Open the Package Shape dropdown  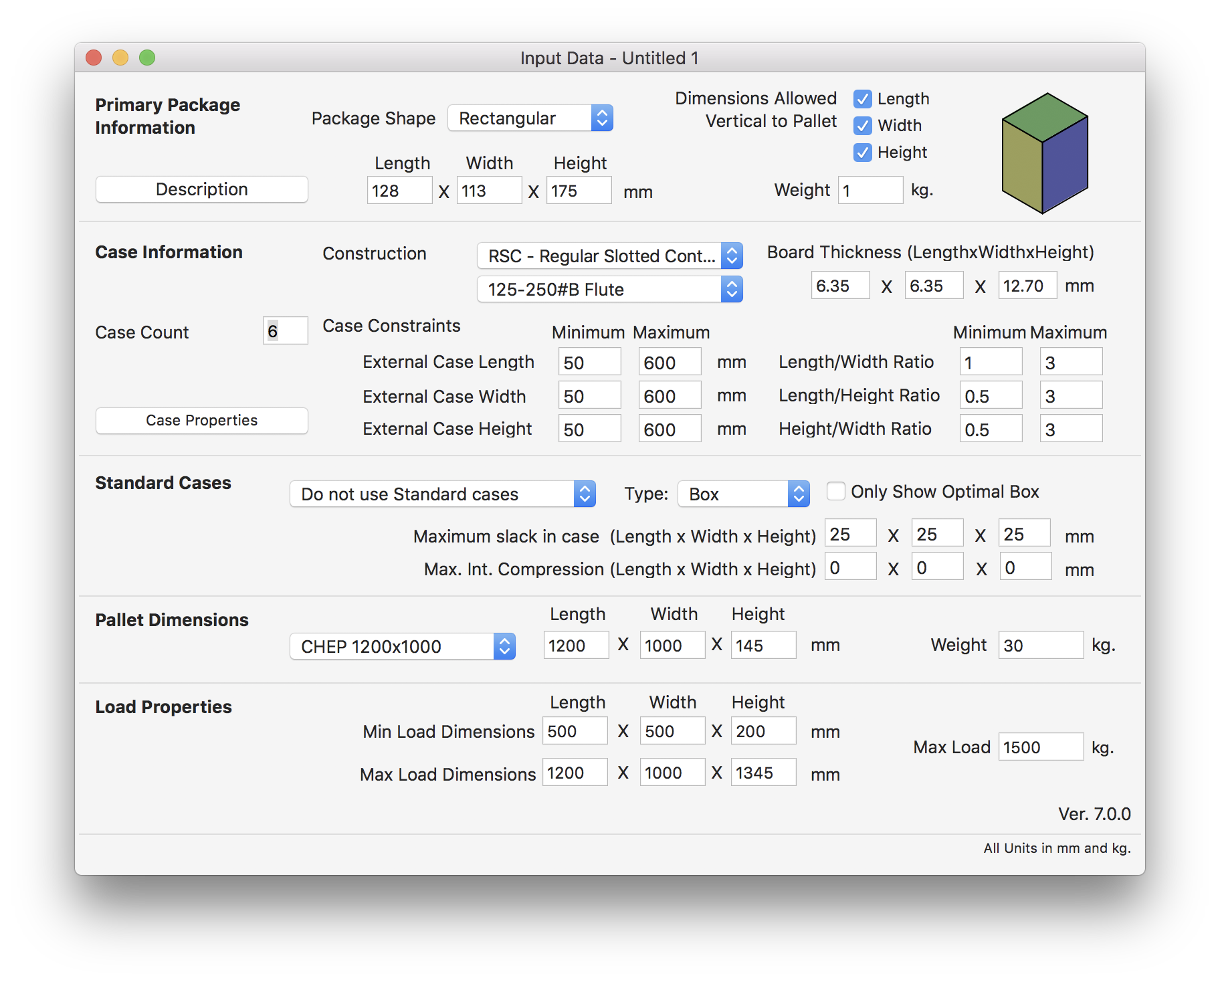(x=530, y=118)
